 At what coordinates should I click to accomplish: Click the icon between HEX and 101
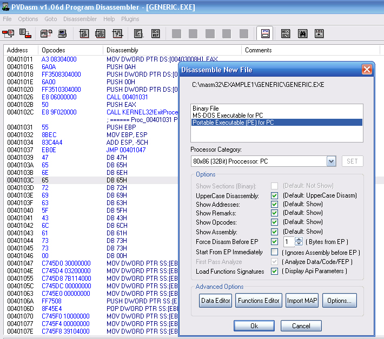click(302, 33)
